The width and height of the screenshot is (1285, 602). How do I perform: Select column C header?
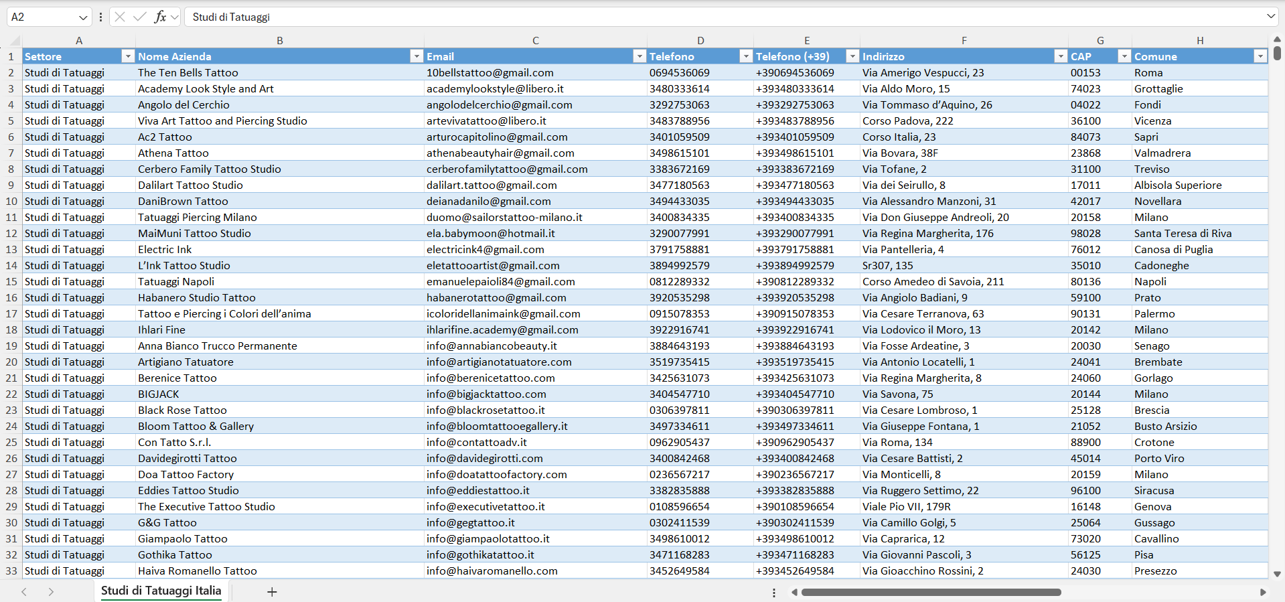pos(536,40)
